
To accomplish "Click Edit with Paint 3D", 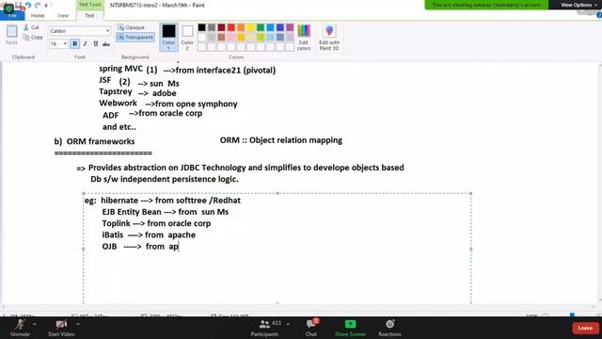I will point(329,37).
